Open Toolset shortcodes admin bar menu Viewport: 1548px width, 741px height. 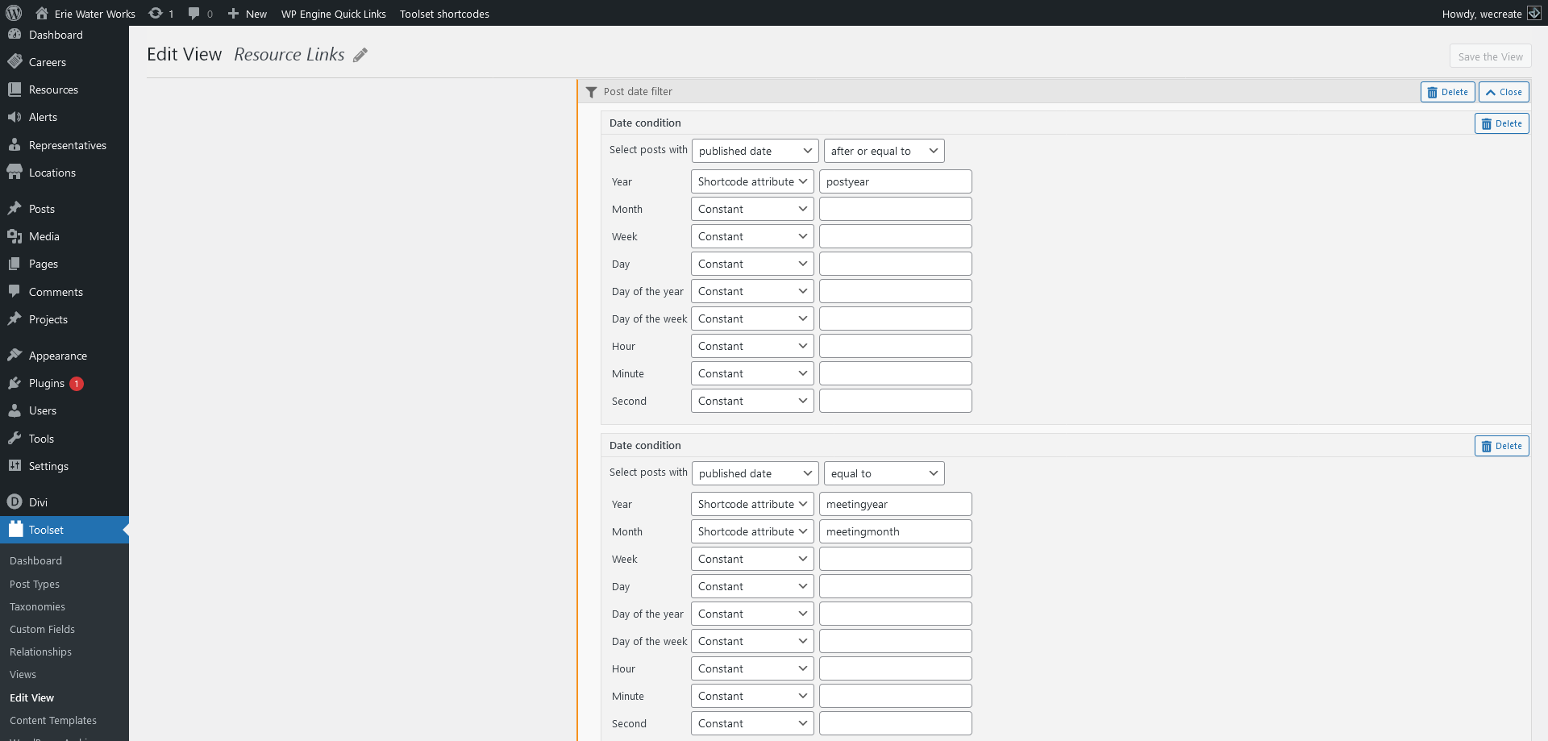[444, 14]
